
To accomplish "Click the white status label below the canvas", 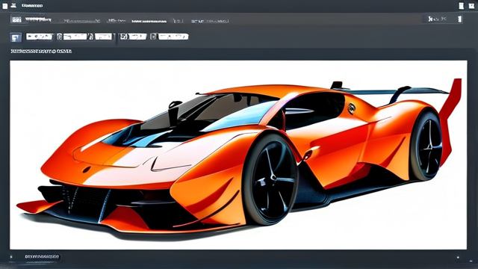I will click(42, 256).
